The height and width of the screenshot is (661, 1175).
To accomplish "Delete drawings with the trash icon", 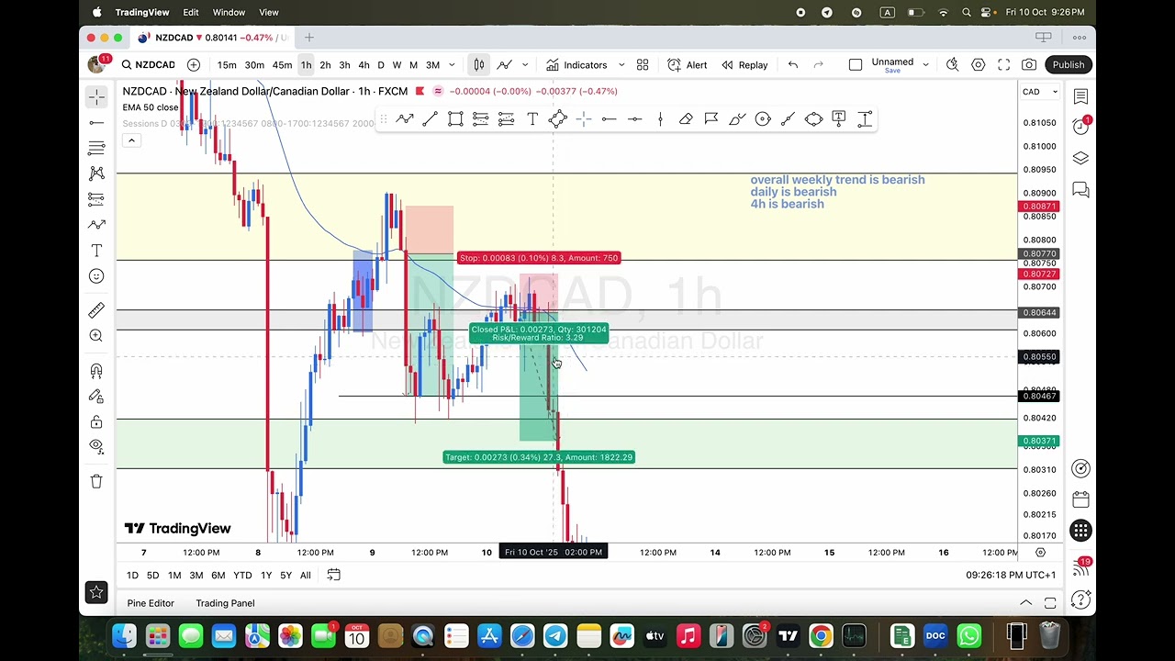I will [x=96, y=481].
